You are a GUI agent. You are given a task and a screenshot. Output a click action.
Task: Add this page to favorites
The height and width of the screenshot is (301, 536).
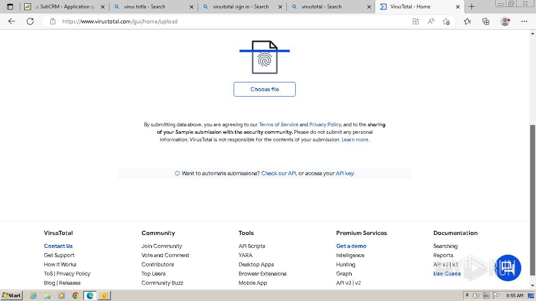click(446, 21)
